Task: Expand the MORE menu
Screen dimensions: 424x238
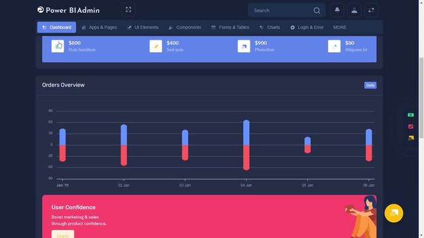Action: (340, 27)
